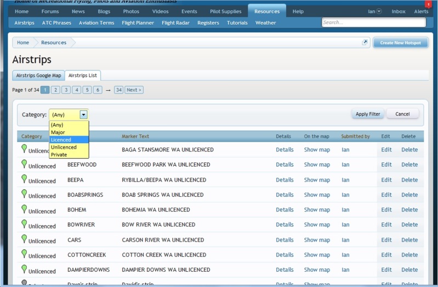Click the Marker Text column header

point(135,136)
